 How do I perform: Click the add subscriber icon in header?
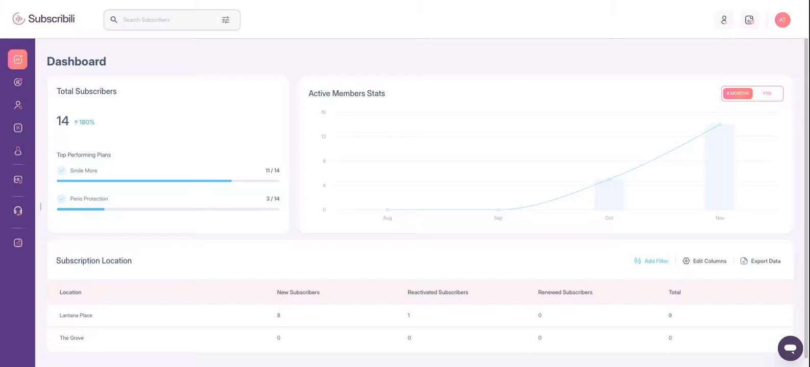[x=724, y=20]
